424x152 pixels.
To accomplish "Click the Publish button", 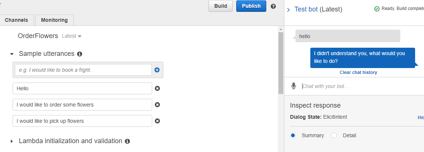I will 251,6.
